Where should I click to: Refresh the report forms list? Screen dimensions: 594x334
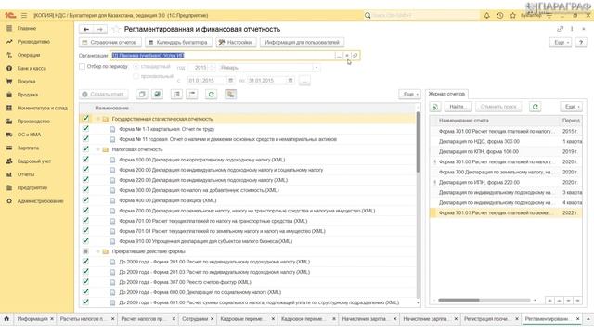tap(212, 95)
